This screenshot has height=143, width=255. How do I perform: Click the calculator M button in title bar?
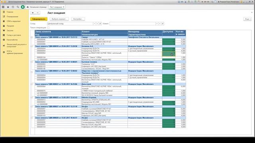tap(202, 2)
